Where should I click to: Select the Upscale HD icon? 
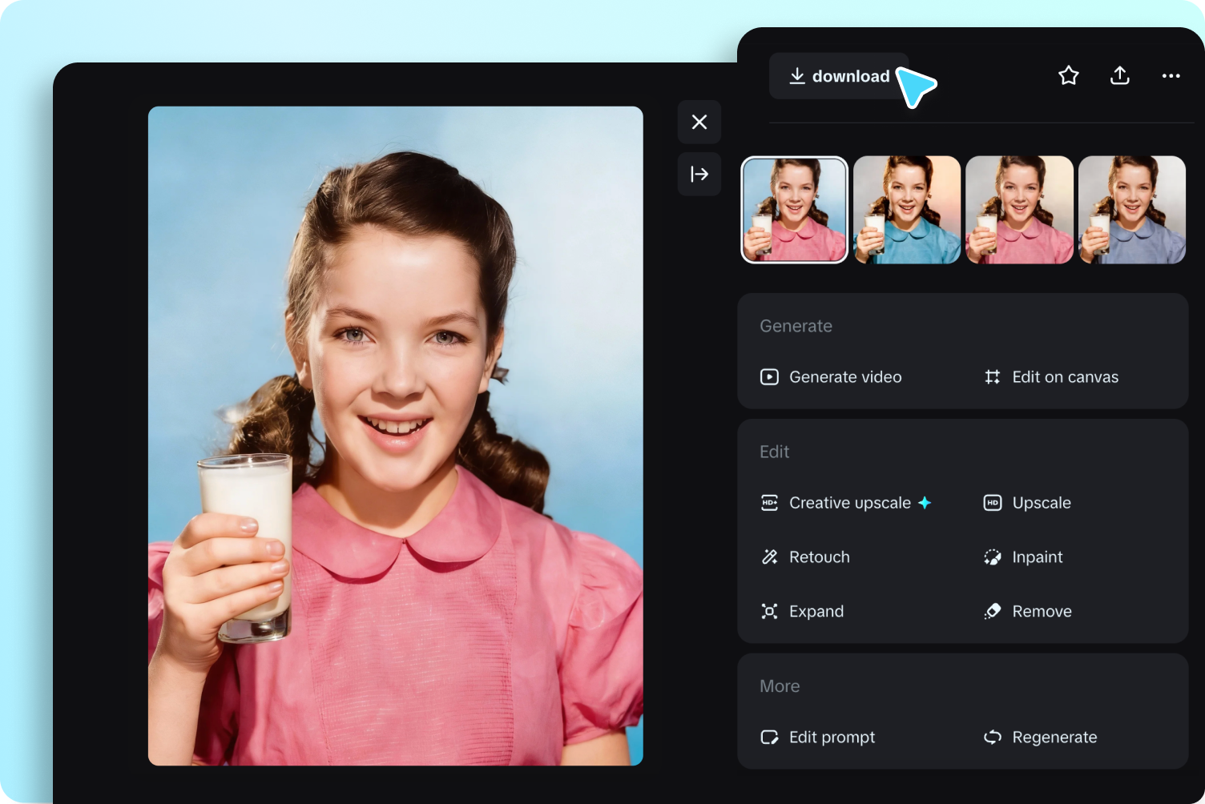point(991,502)
